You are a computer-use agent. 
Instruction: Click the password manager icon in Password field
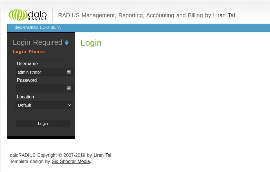(x=69, y=88)
